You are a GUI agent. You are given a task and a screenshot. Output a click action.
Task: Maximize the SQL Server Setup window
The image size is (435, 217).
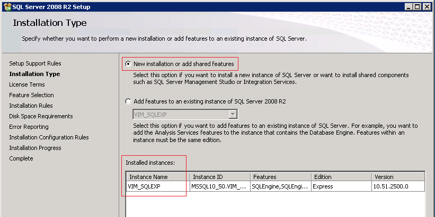(x=417, y=7)
